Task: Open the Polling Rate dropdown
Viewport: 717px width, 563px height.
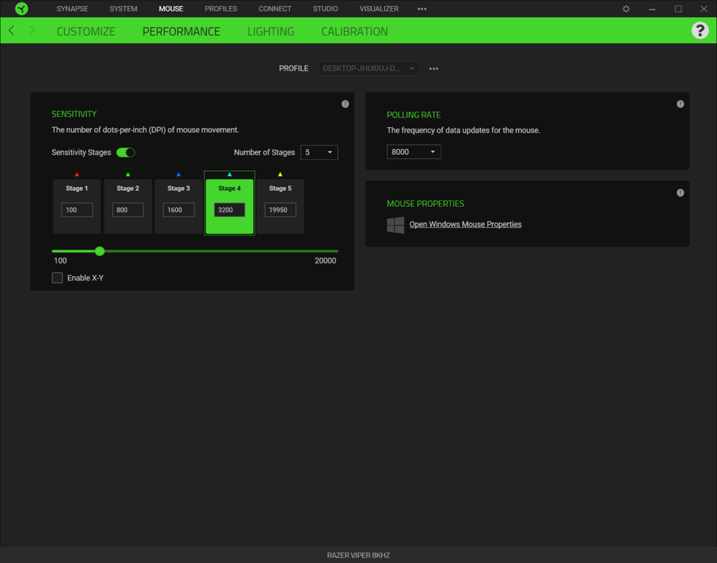Action: point(413,152)
